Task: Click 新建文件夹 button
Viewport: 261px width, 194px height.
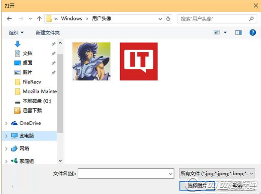Action: pos(47,33)
